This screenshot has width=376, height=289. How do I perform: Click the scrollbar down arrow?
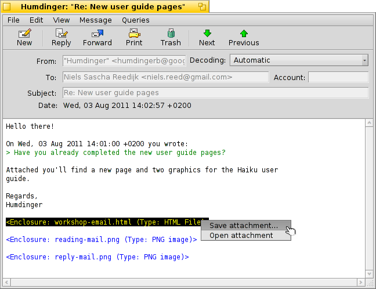(369, 274)
